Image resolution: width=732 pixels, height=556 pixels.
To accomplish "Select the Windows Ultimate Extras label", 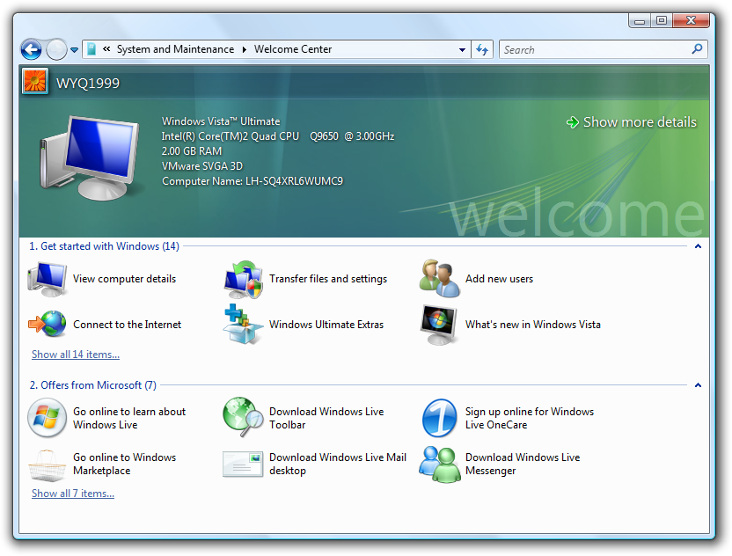I will 326,325.
